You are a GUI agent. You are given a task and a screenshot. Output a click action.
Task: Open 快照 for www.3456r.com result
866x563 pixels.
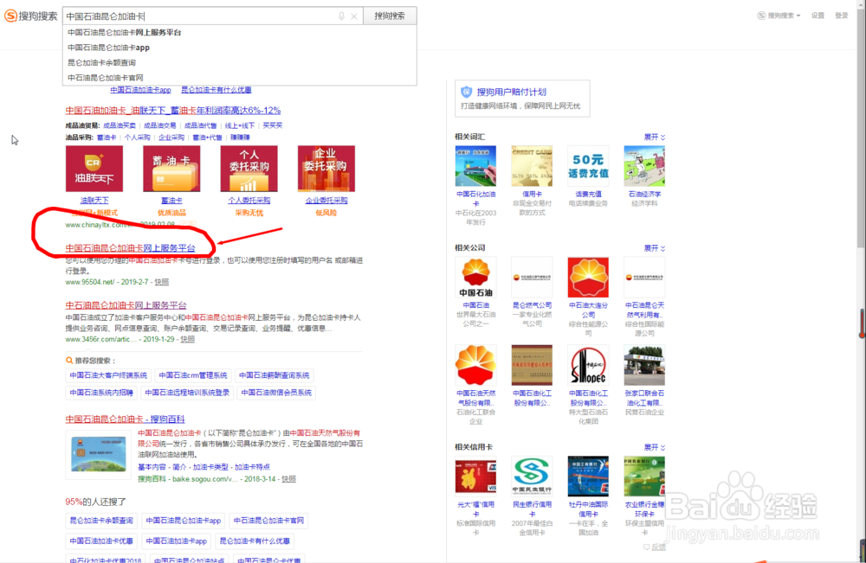point(188,339)
